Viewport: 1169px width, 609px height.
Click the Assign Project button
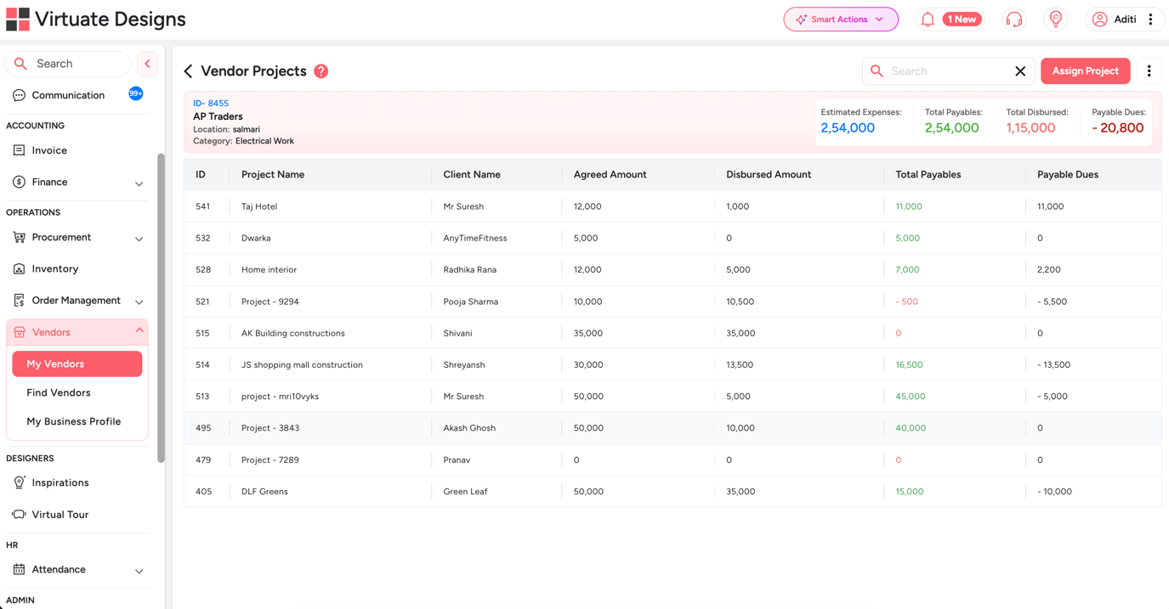pyautogui.click(x=1086, y=71)
